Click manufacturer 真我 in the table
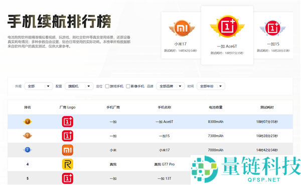The image size is (301, 185). (113, 164)
